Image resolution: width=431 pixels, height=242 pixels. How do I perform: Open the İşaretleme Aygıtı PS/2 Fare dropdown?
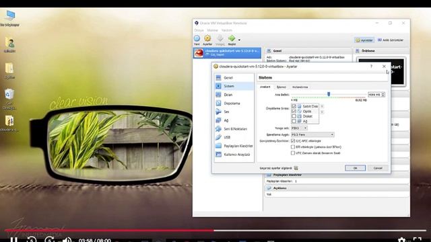point(312,134)
